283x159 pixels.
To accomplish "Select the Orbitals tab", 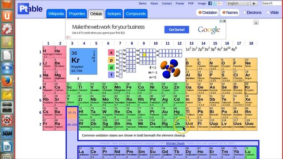I will tap(96, 14).
